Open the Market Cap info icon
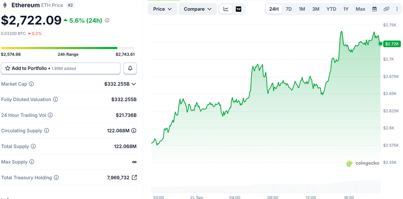The height and width of the screenshot is (199, 403). click(x=31, y=84)
